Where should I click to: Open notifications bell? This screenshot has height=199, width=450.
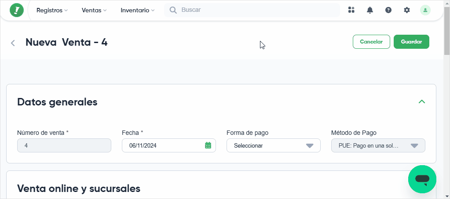pos(370,10)
